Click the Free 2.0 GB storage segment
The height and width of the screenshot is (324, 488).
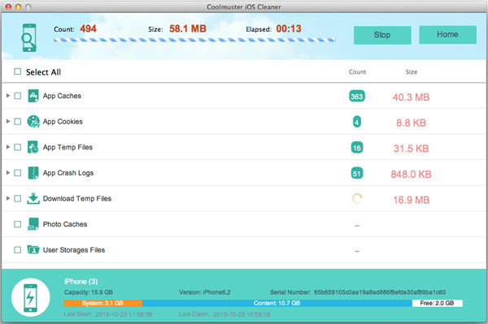point(438,303)
